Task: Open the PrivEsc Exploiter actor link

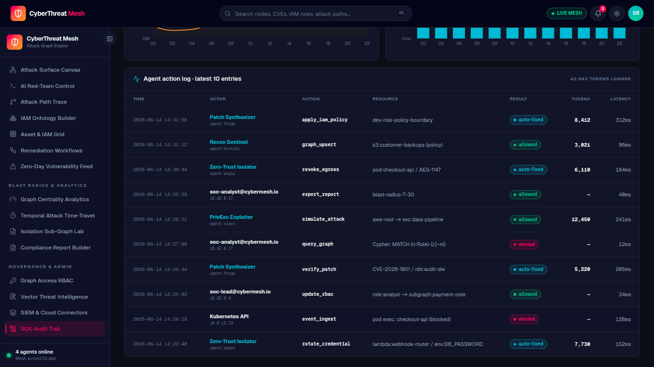Action: tap(231, 217)
